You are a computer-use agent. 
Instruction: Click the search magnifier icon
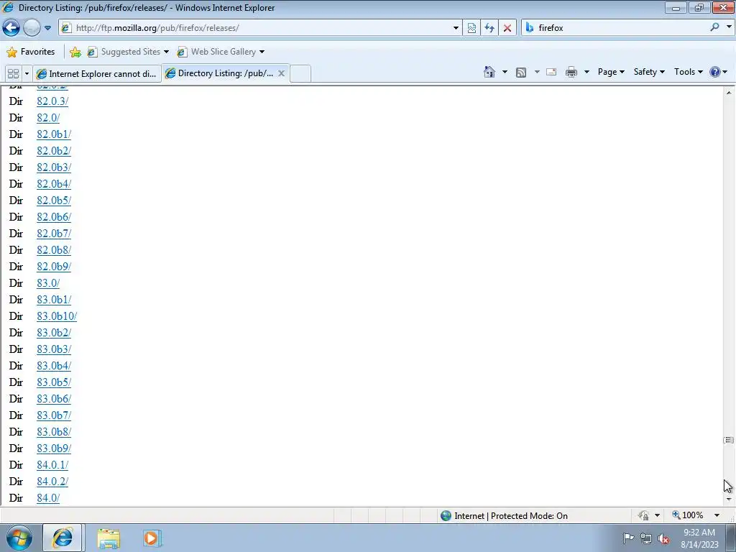[714, 27]
